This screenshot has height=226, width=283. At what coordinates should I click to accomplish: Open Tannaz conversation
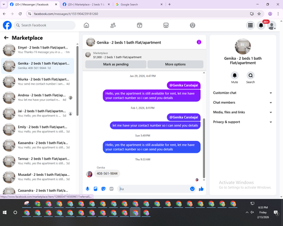(x=37, y=161)
